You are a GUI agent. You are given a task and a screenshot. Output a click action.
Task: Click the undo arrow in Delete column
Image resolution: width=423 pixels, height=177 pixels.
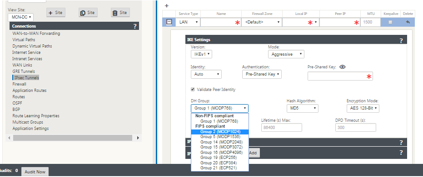pos(408,22)
